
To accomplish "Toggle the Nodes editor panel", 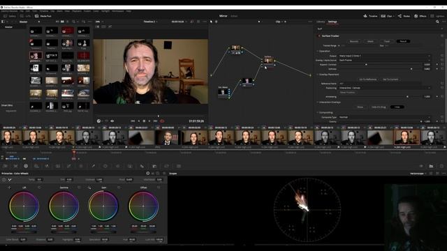I will 404,16.
